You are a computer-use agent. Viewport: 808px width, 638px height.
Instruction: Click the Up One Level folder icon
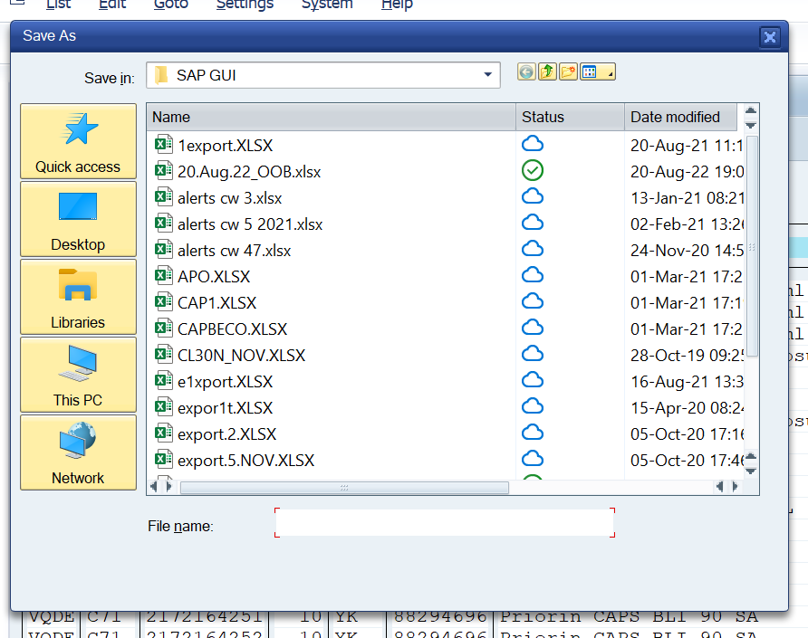pyautogui.click(x=547, y=71)
